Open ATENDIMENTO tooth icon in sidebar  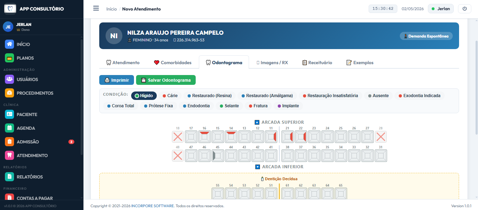[x=9, y=155]
